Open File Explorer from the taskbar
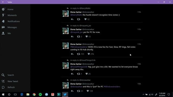 [x=28, y=95]
